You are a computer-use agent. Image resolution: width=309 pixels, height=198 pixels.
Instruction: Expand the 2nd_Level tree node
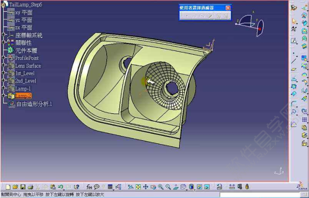click(x=3, y=80)
